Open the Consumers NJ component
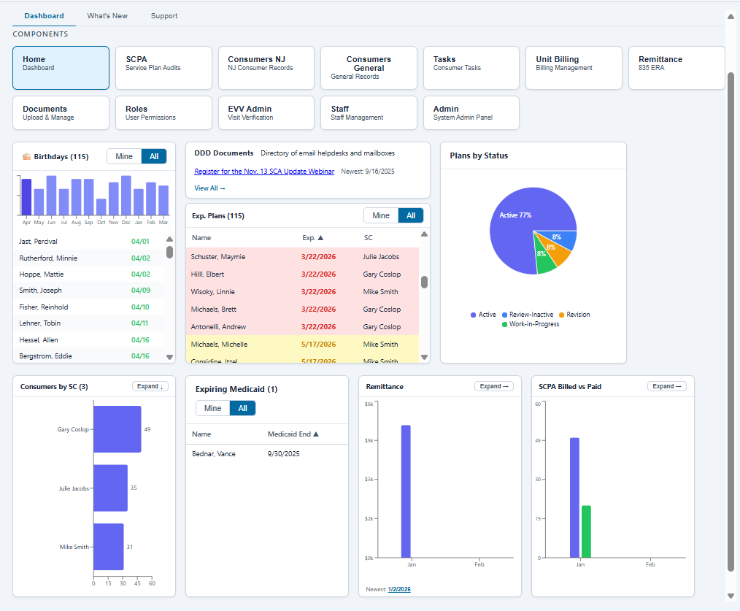Image resolution: width=740 pixels, height=611 pixels. [x=266, y=67]
